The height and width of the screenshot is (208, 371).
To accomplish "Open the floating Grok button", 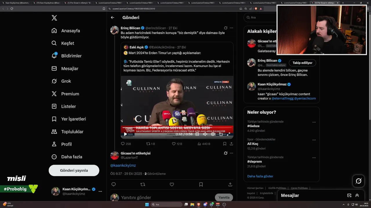I will tap(359, 181).
